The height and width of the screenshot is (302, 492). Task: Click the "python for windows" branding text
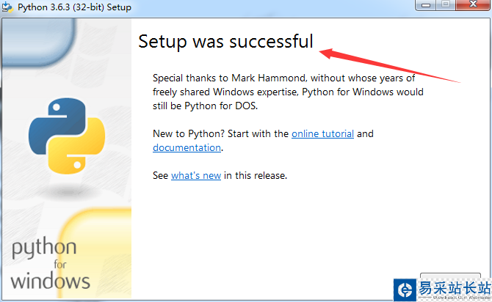pyautogui.click(x=51, y=264)
